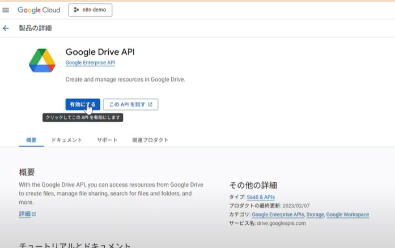Click the 有効にする enable button

click(83, 104)
